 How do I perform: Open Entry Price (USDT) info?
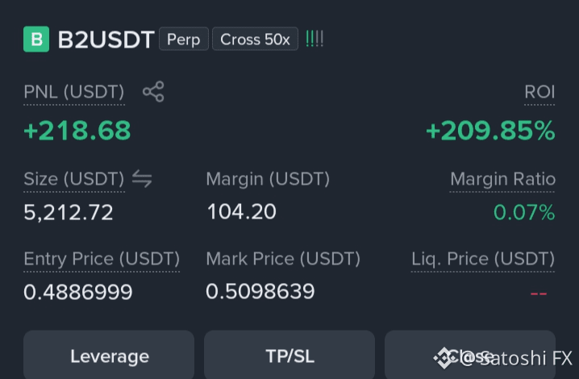coord(102,259)
